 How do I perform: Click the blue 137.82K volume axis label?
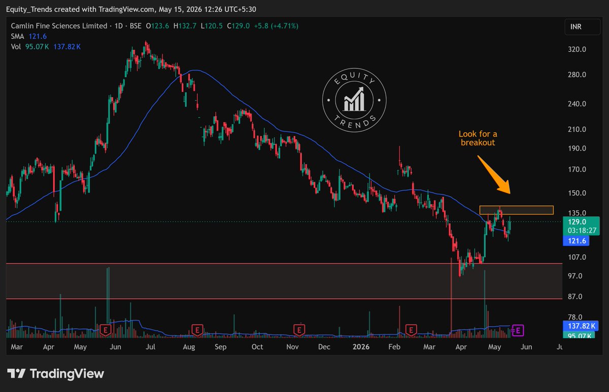pyautogui.click(x=580, y=327)
